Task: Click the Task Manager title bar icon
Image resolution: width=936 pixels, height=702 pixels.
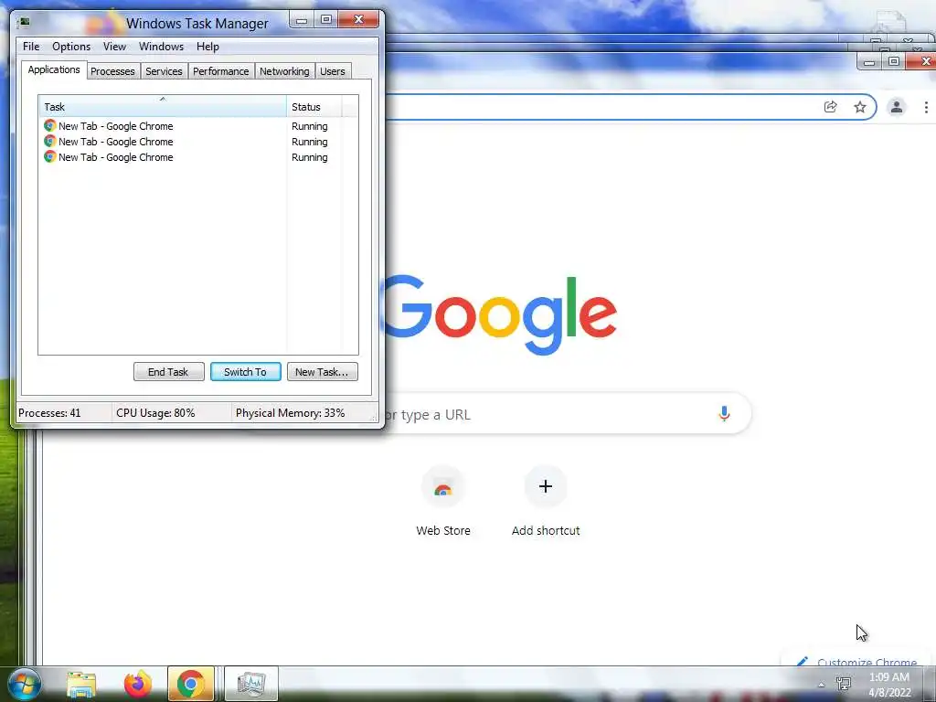Action: [x=25, y=22]
